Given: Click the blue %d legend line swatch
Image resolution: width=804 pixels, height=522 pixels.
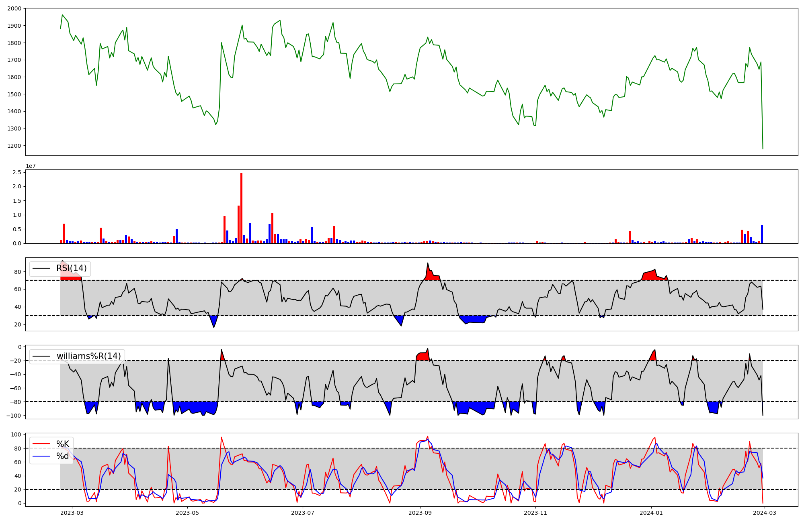Looking at the screenshot, I should coord(41,456).
